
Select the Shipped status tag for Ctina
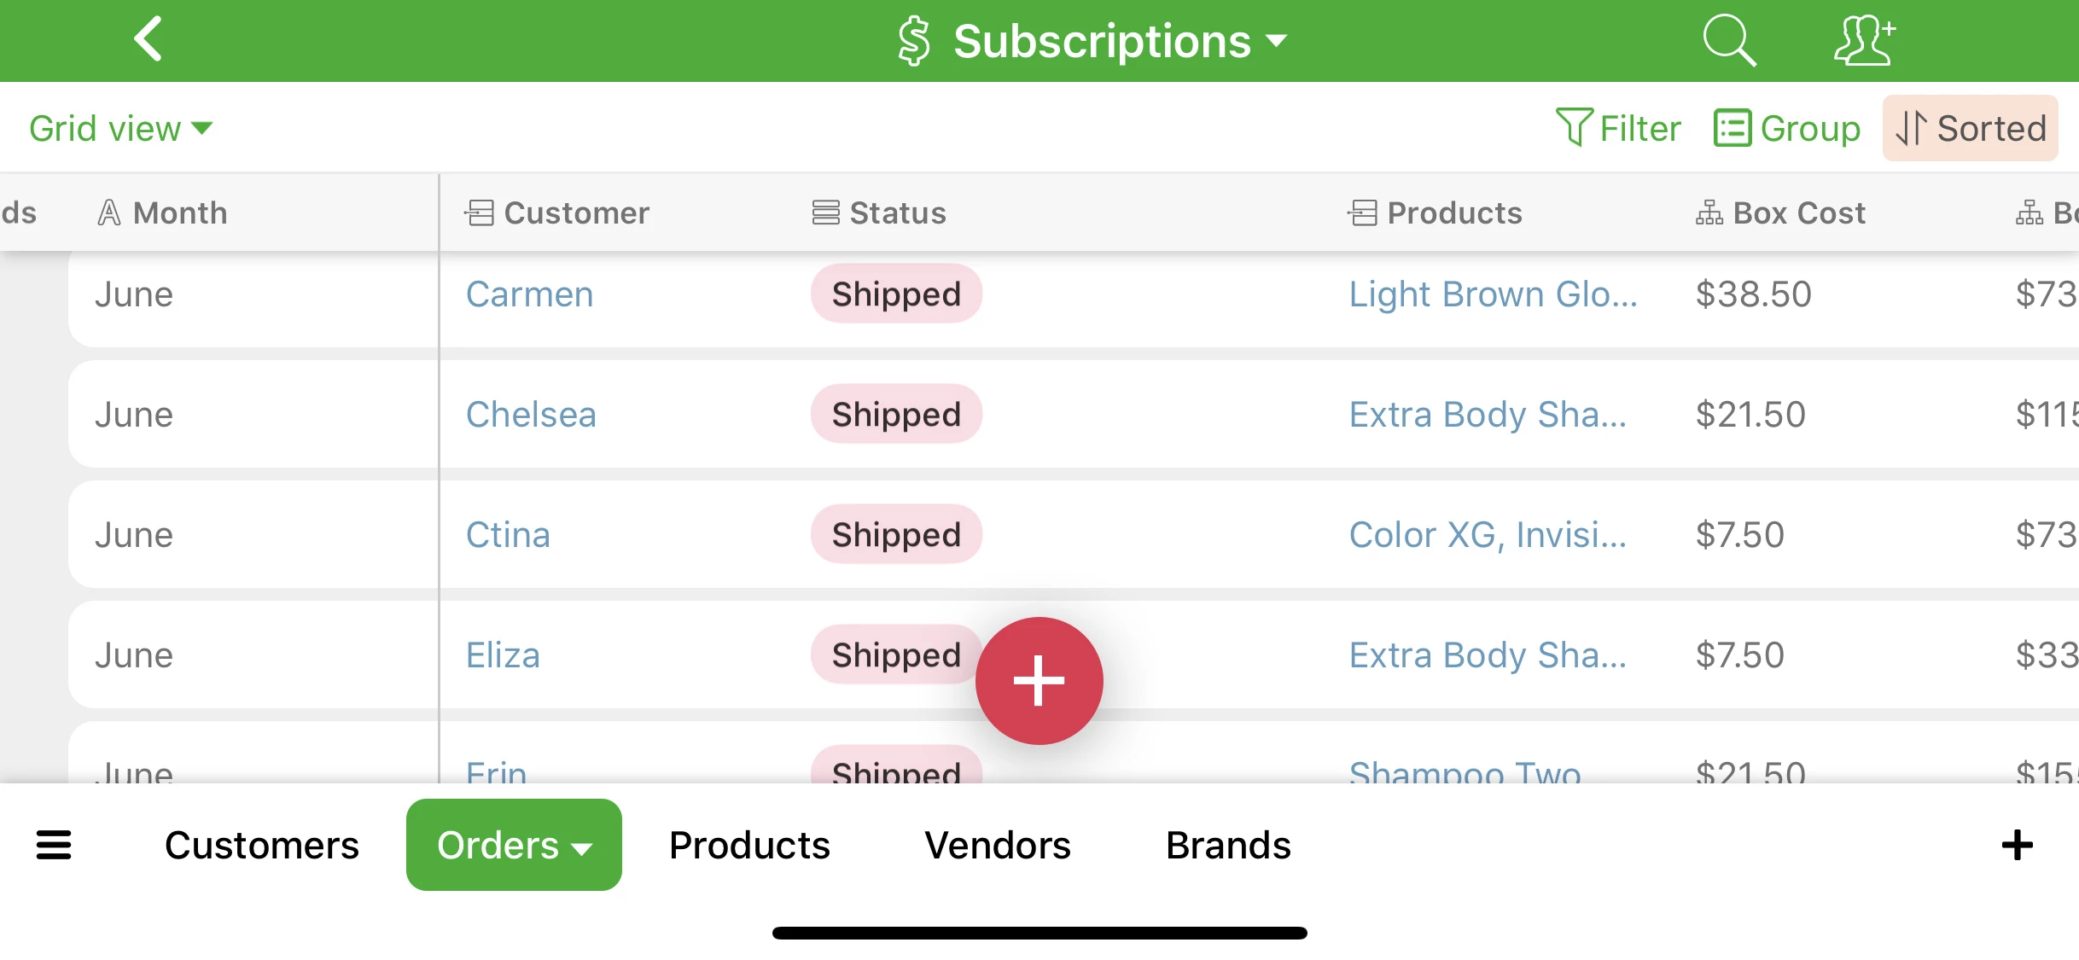[896, 534]
